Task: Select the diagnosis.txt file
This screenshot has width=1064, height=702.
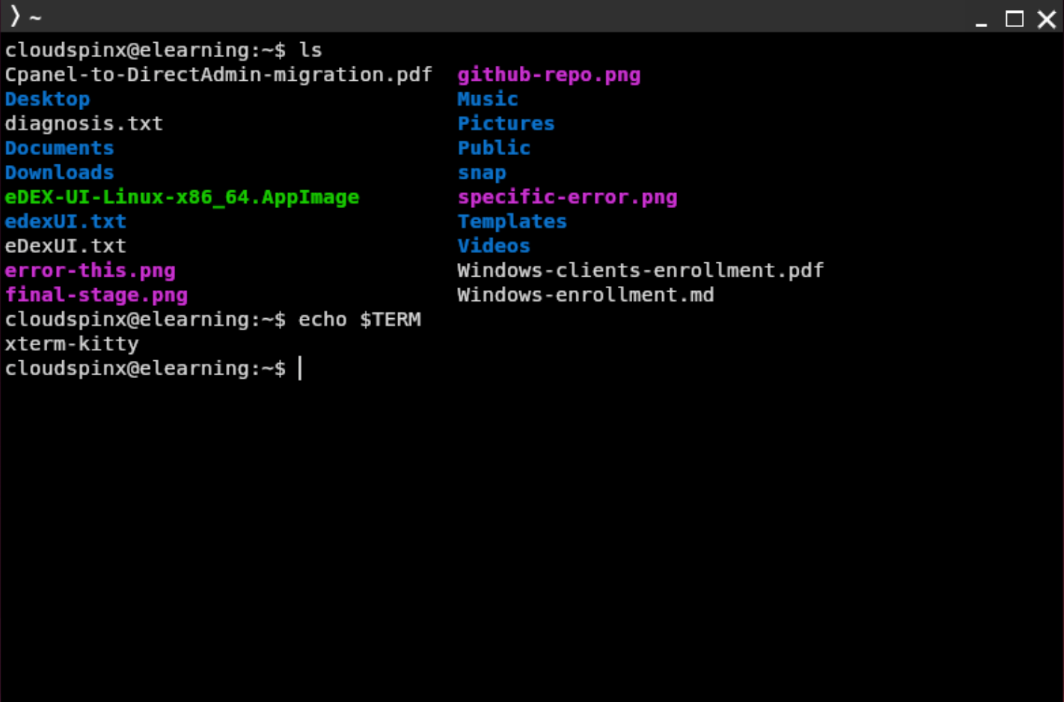Action: [84, 124]
